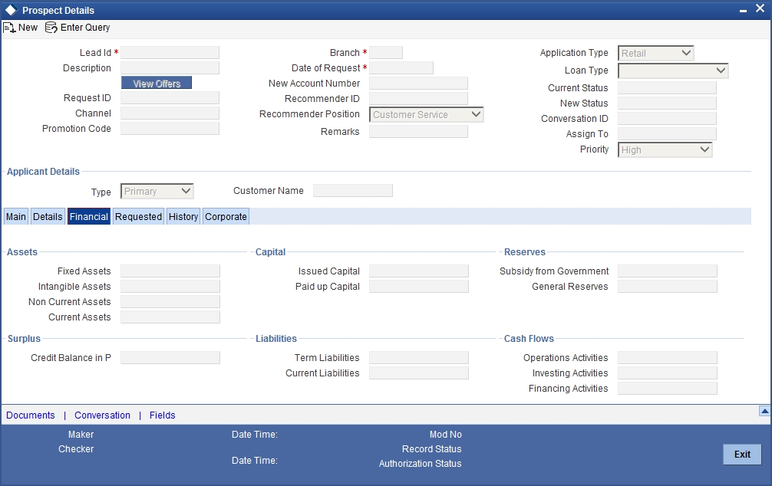The height and width of the screenshot is (486, 772).
Task: Click the Mod No label
Action: [x=446, y=435]
